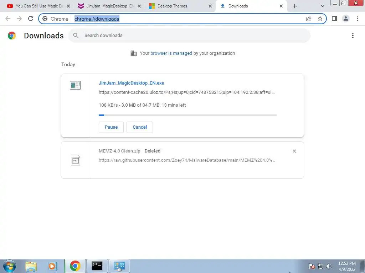Close the YouTube Magic Desktop tab

(x=68, y=6)
